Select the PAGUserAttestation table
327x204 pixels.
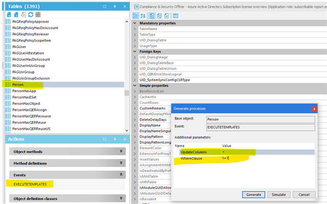28,53
